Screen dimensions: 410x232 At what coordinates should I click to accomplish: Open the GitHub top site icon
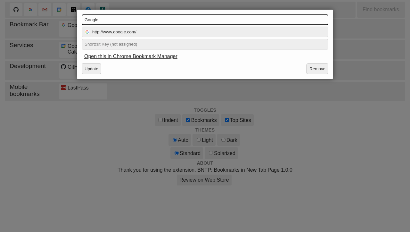(x=16, y=10)
